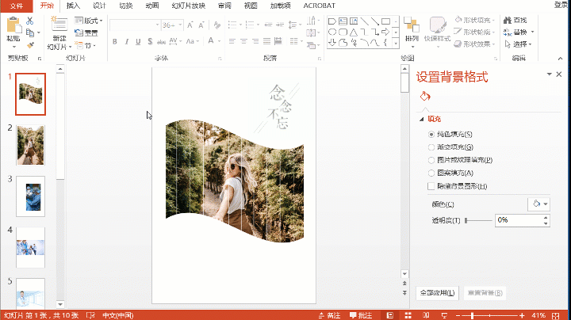Click the fill paint bucket icon in pane
Viewport: 571px width, 320px height.
coord(425,97)
